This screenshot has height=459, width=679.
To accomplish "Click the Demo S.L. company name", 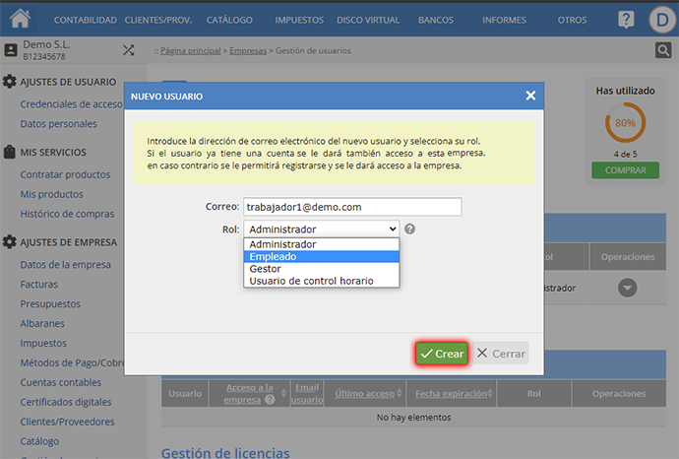I will (x=46, y=44).
